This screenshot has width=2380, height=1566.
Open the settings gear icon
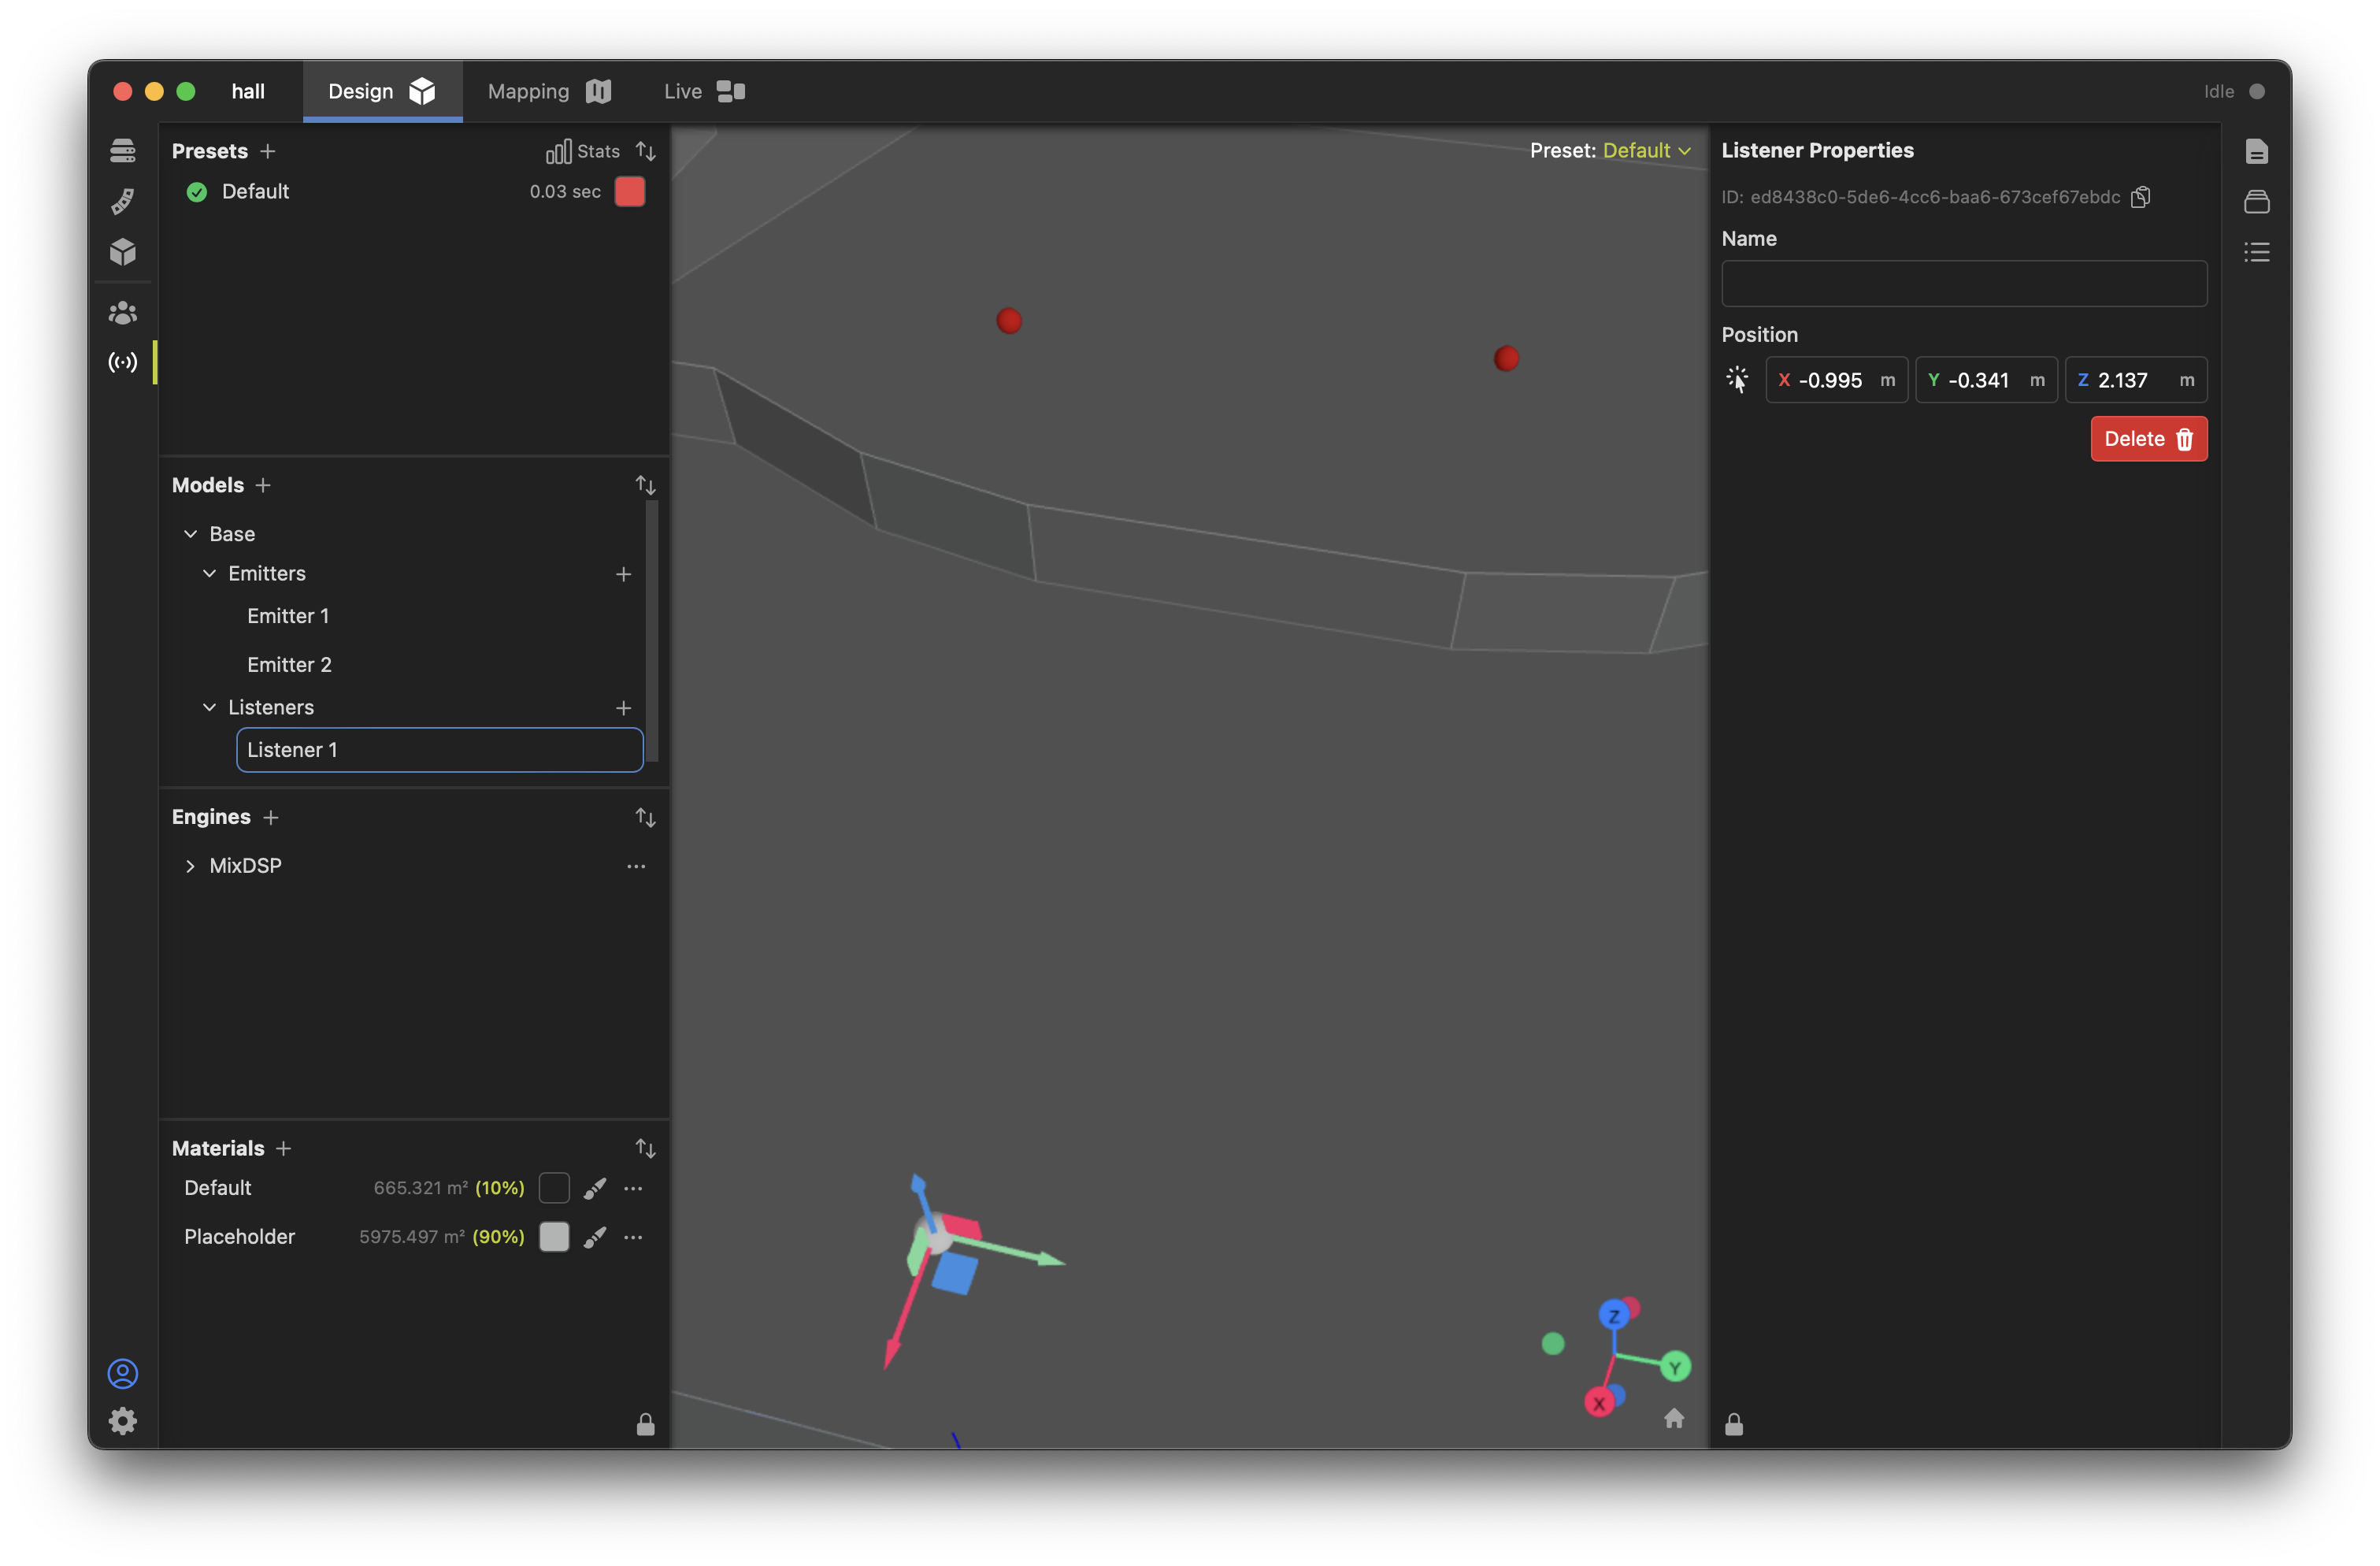pos(123,1421)
